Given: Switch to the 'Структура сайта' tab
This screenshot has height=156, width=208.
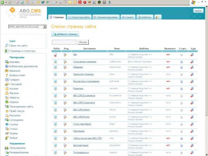Looking at the screenshot, I should [x=78, y=17].
